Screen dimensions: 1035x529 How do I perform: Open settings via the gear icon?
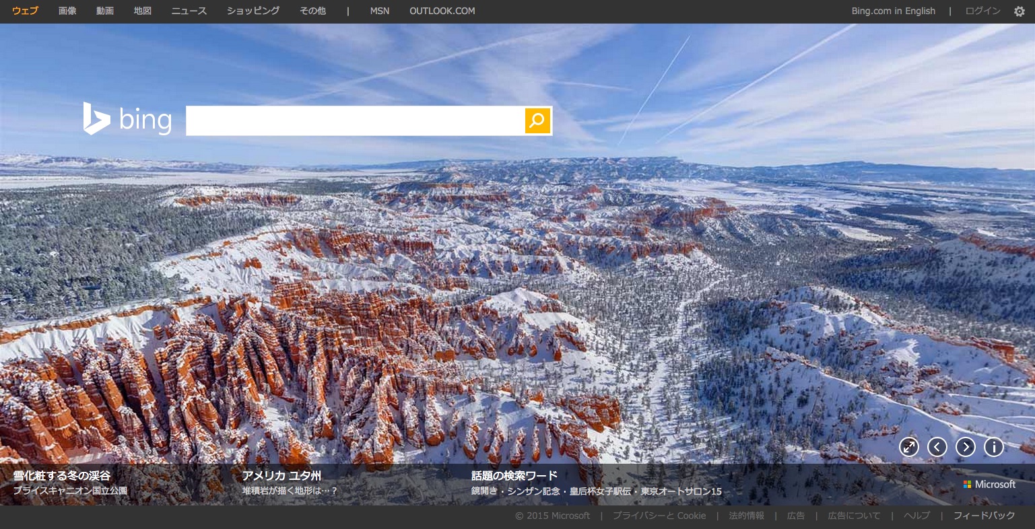tap(1020, 11)
